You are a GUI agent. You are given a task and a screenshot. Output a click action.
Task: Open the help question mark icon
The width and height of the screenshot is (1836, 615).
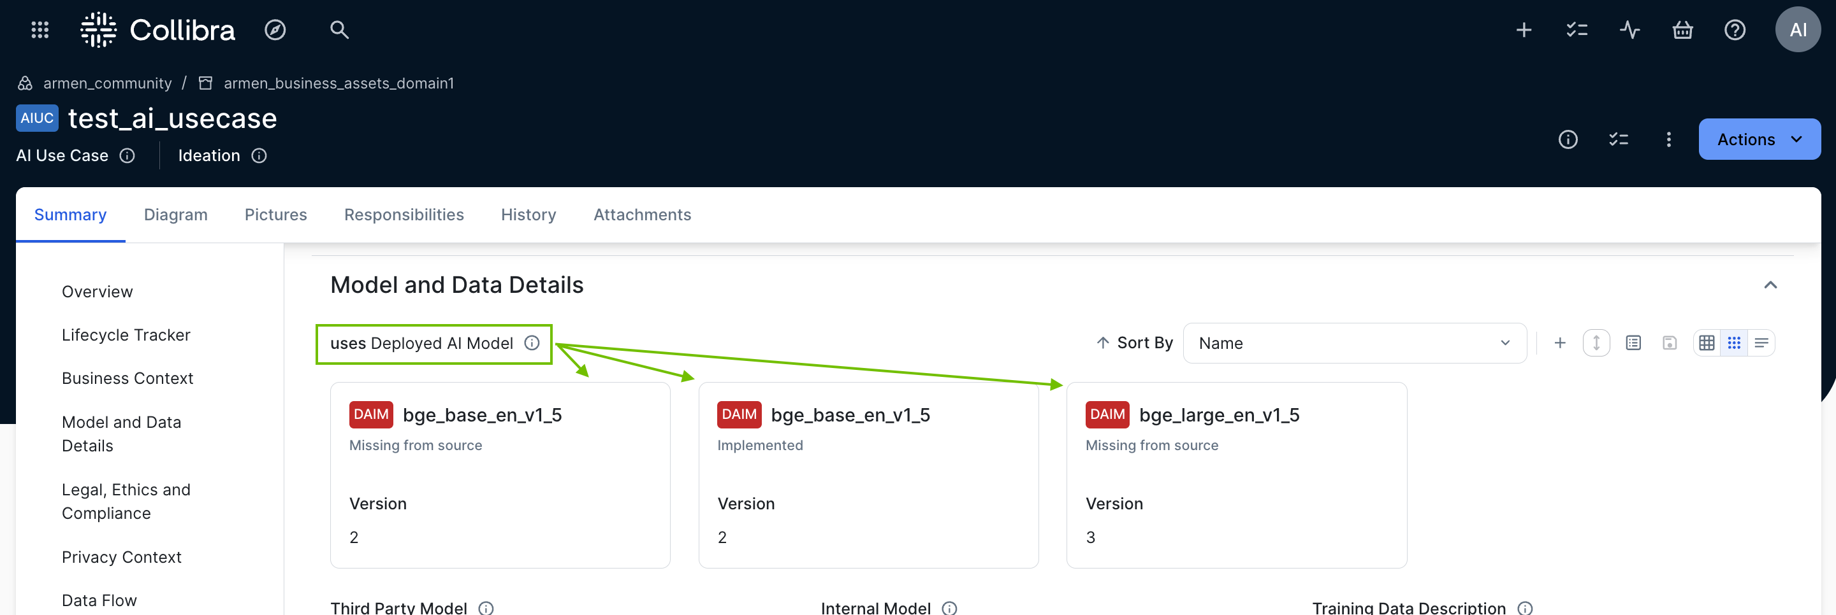(1735, 30)
